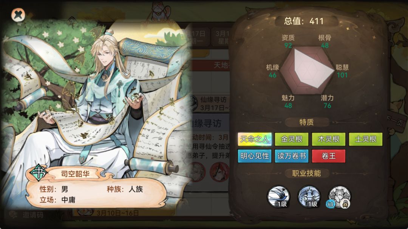Open the first level-1 profession skill icon
408x229 pixels.
(278, 197)
